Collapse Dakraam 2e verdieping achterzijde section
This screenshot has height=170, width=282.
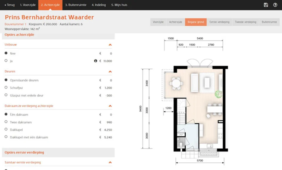(110, 106)
